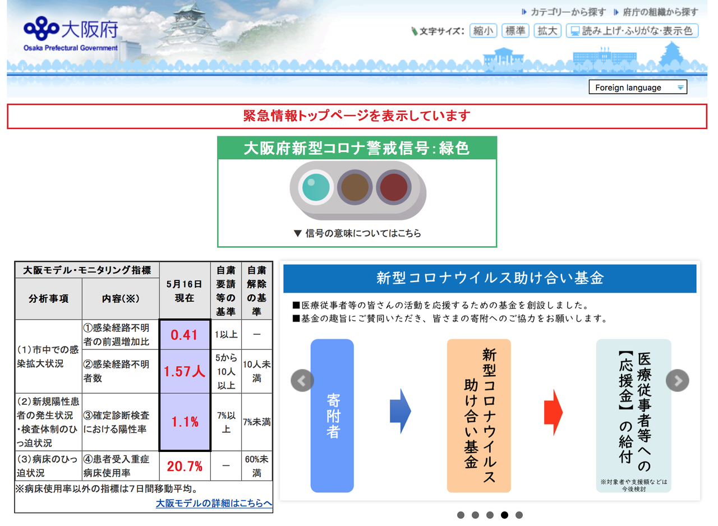Click the 5月16日現在 column header
718x526 pixels.
pyautogui.click(x=185, y=291)
